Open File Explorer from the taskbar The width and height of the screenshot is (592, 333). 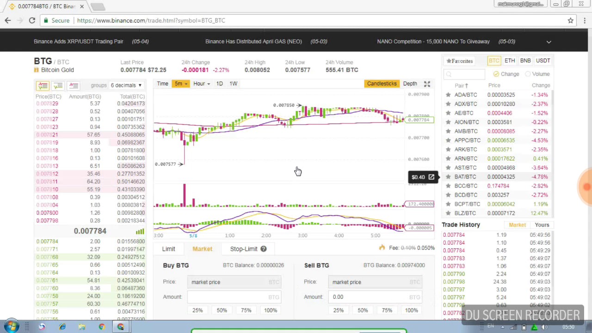(x=82, y=327)
